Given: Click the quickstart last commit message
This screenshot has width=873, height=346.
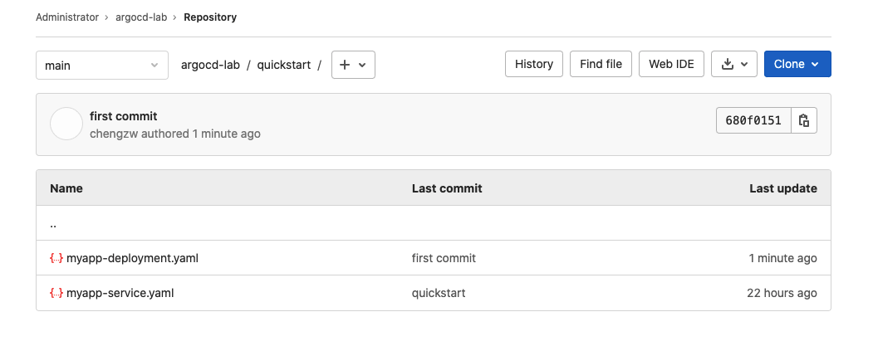Looking at the screenshot, I should (x=439, y=293).
